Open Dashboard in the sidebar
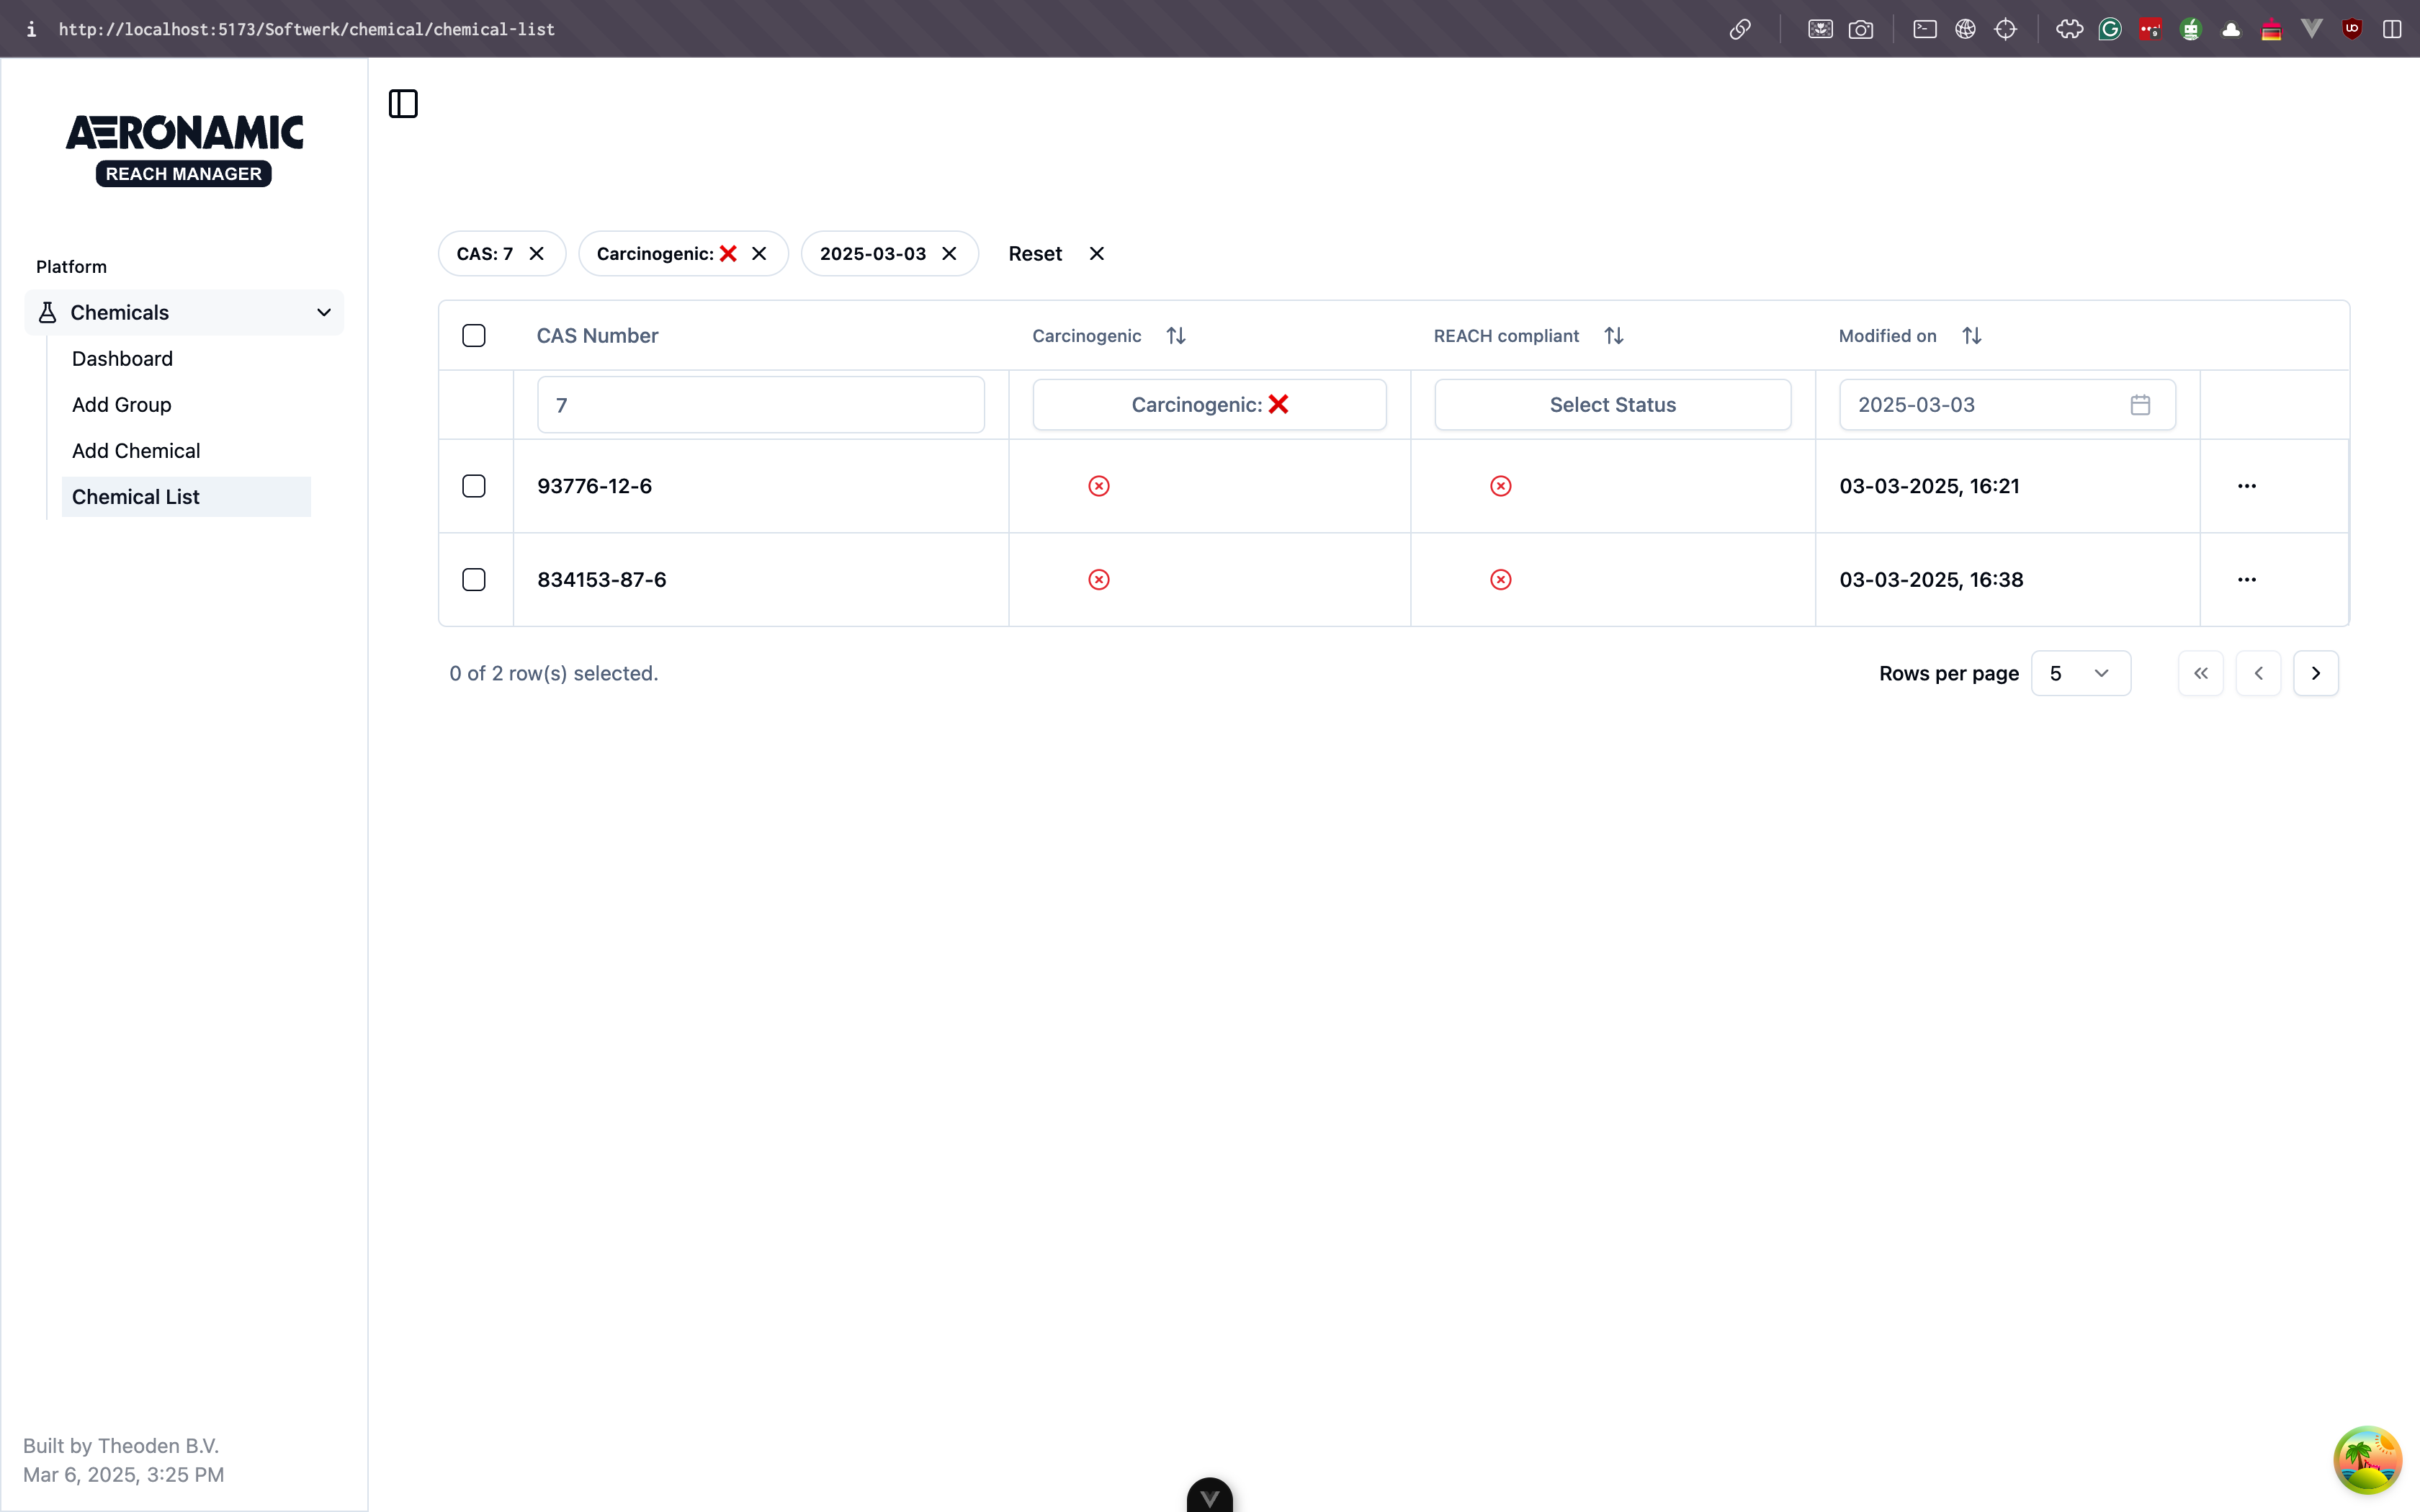The image size is (2420, 1512). (x=122, y=359)
